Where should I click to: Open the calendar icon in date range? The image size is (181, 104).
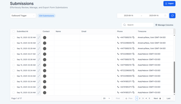point(165,15)
